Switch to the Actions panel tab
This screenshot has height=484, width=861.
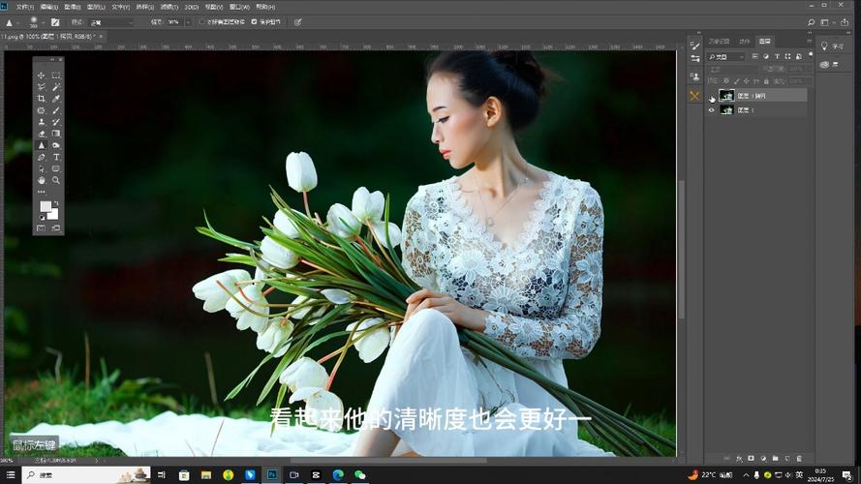pos(744,42)
